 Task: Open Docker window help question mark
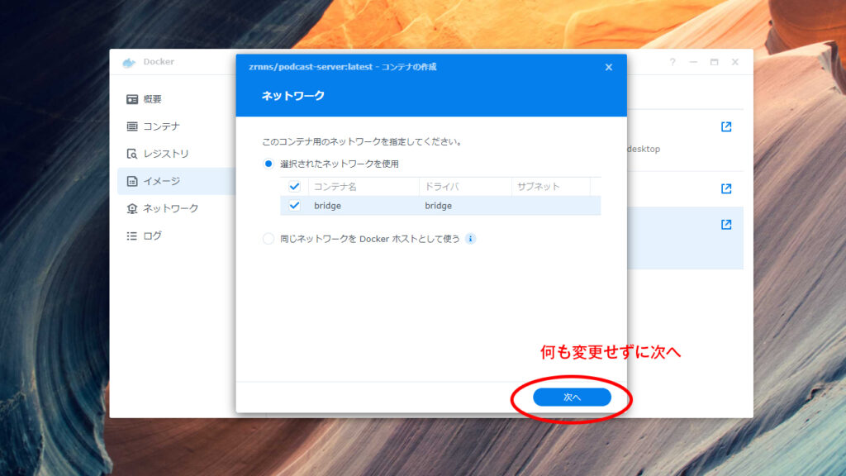tap(673, 62)
